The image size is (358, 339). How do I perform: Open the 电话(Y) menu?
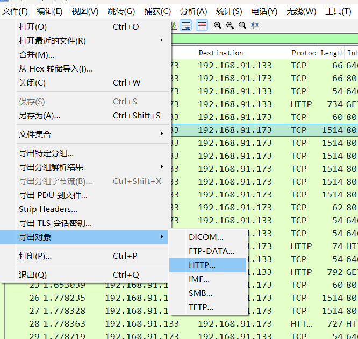[x=264, y=11]
